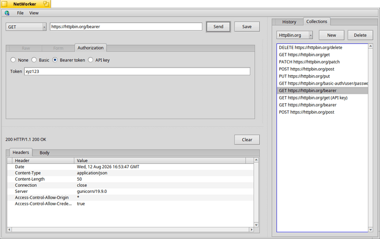Select Basic authorization option
Screen dimensions: 380x239
(x=40, y=60)
